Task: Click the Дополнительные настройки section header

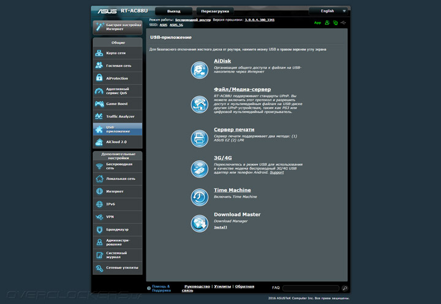Action: pyautogui.click(x=118, y=156)
